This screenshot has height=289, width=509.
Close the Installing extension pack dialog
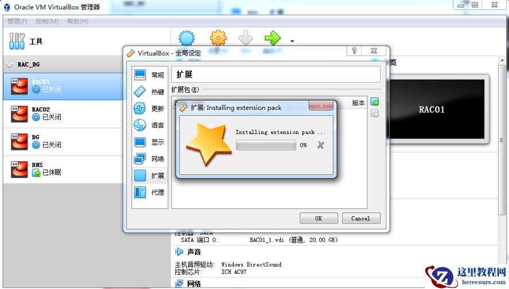coord(321,105)
